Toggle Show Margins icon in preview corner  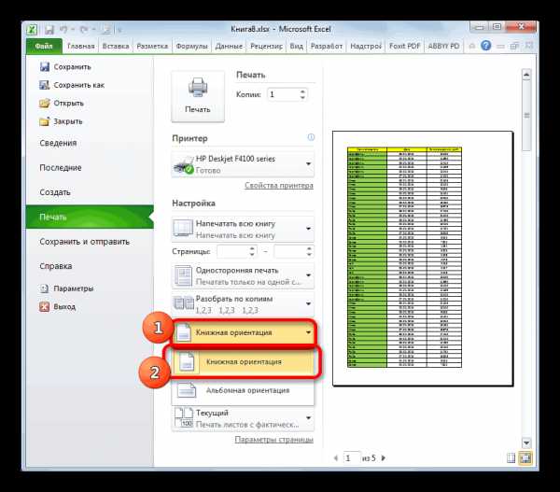pyautogui.click(x=511, y=458)
